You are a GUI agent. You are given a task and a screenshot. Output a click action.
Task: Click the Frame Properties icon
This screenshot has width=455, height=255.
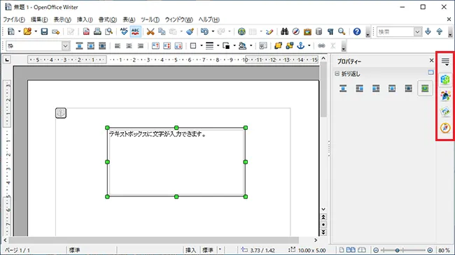click(x=263, y=46)
